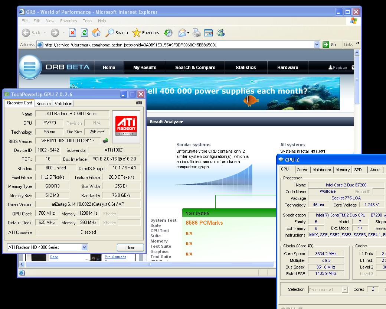Screen dimensions: 386x309
Task: Click the Edit page icon in toolbar
Action: 209,33
